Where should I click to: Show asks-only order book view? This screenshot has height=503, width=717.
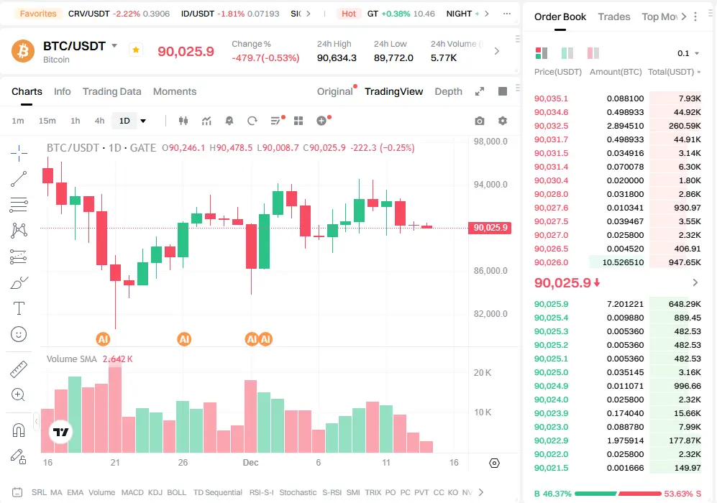pos(593,53)
